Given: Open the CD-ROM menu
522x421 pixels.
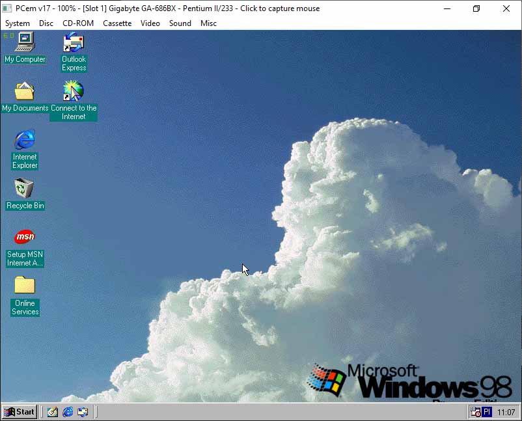Looking at the screenshot, I should coord(78,23).
